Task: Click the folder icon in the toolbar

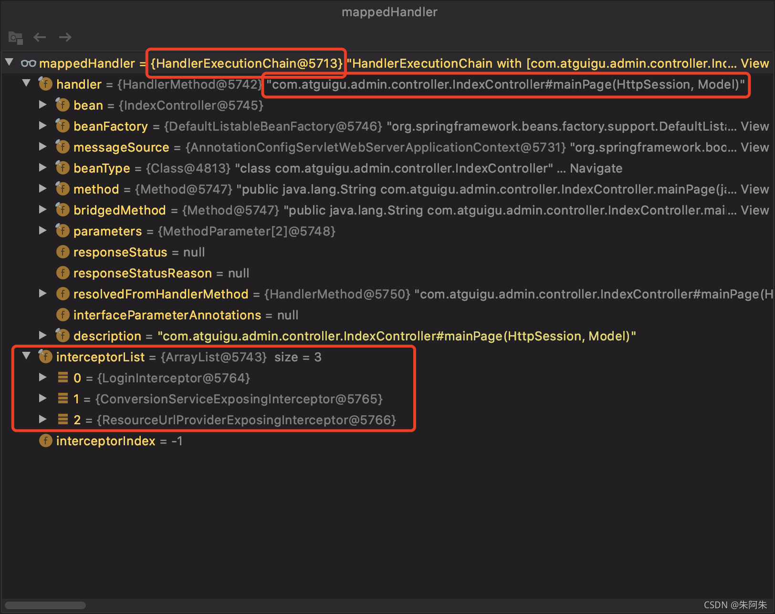Action: pyautogui.click(x=16, y=38)
